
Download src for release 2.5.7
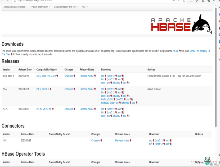[x=102, y=89]
